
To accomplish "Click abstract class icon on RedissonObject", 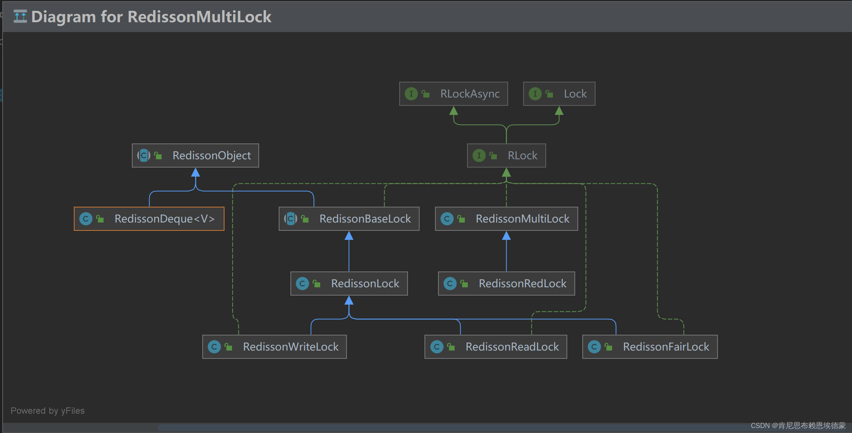I will pyautogui.click(x=144, y=156).
